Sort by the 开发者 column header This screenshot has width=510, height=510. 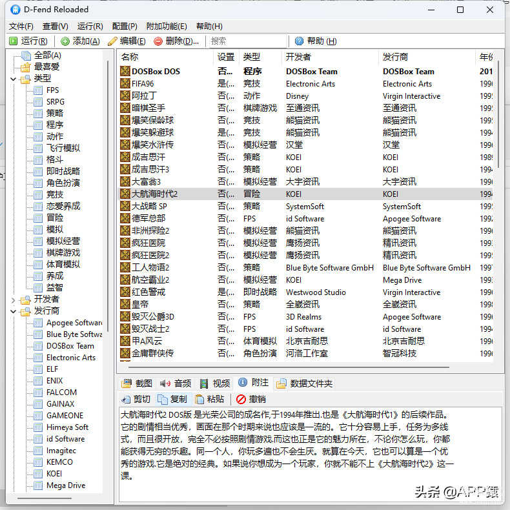[x=331, y=57]
